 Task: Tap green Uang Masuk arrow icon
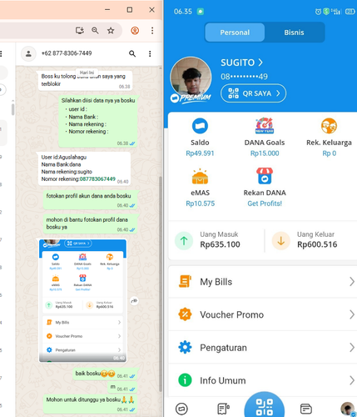tap(184, 241)
